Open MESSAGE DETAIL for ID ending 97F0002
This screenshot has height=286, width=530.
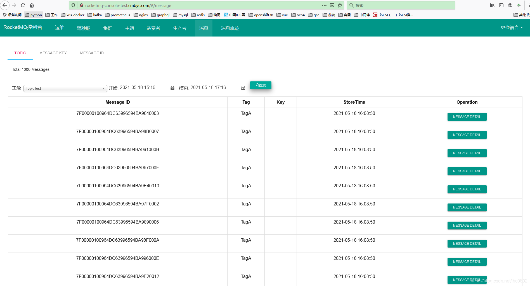pyautogui.click(x=467, y=207)
